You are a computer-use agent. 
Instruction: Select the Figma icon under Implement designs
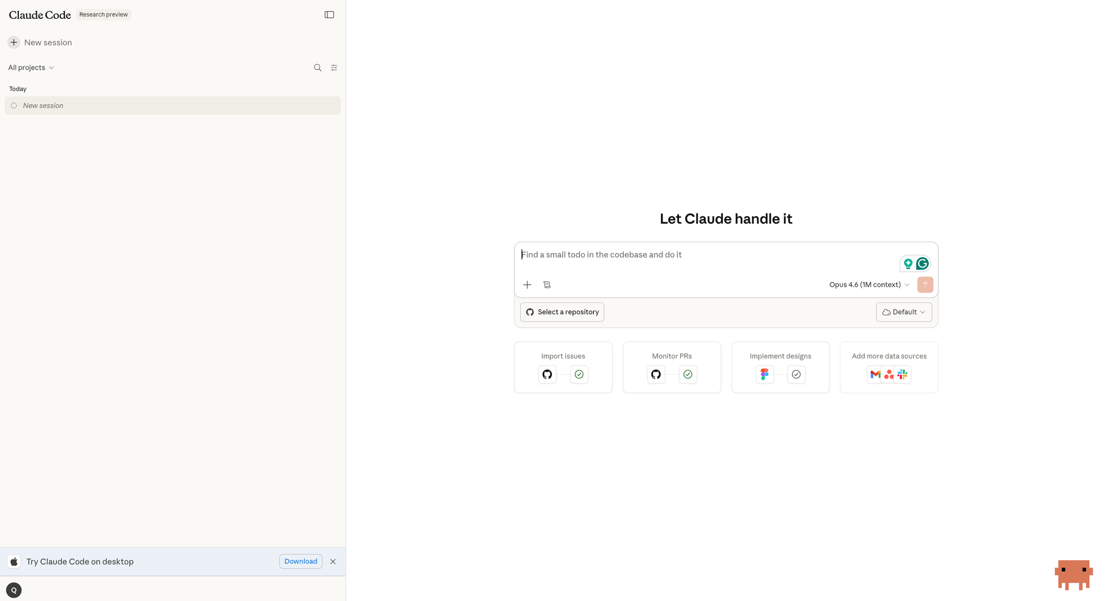(765, 374)
